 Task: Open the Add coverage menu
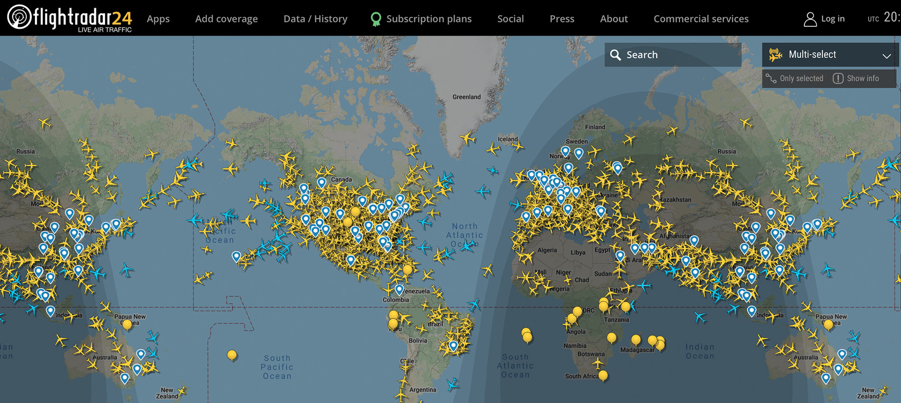pyautogui.click(x=226, y=19)
